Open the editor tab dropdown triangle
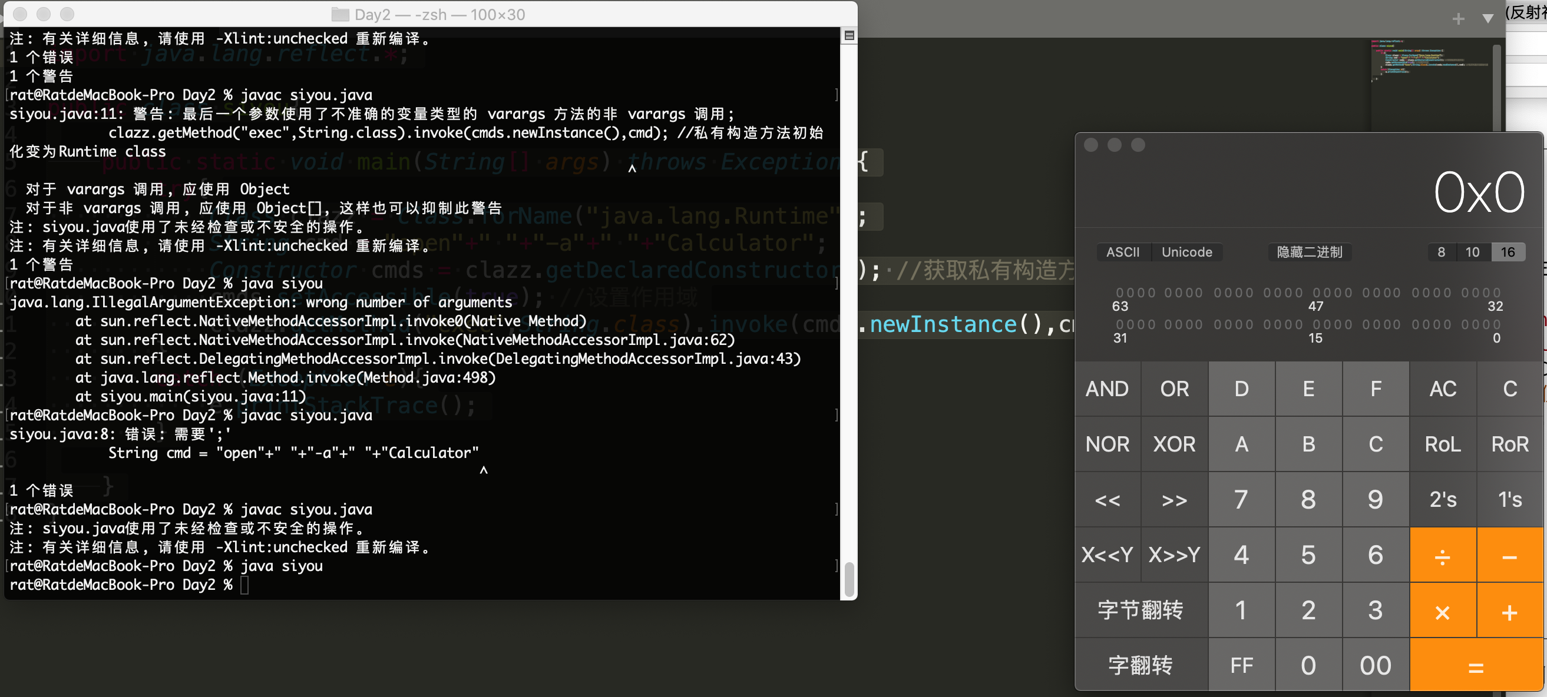1547x697 pixels. [1487, 19]
